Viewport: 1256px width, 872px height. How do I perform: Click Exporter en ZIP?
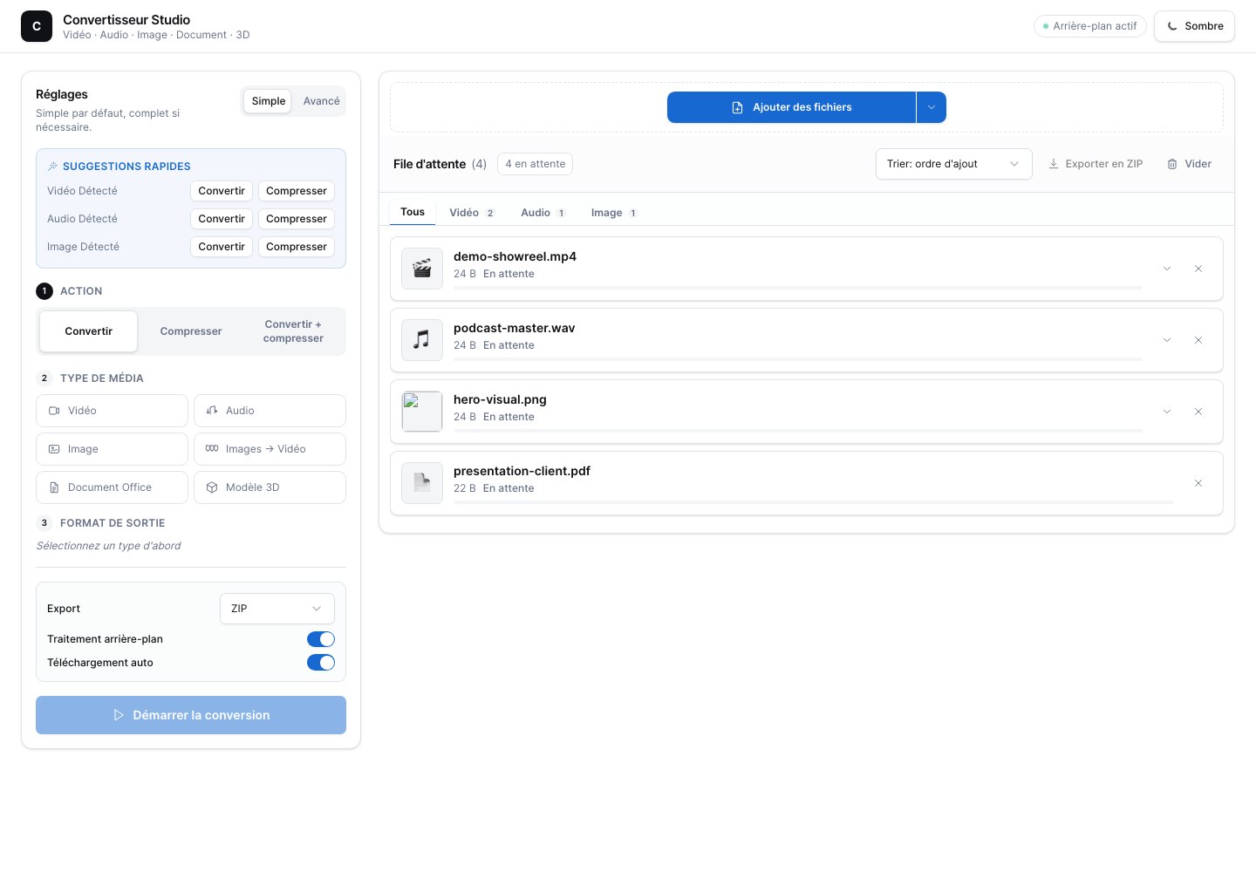click(1096, 164)
